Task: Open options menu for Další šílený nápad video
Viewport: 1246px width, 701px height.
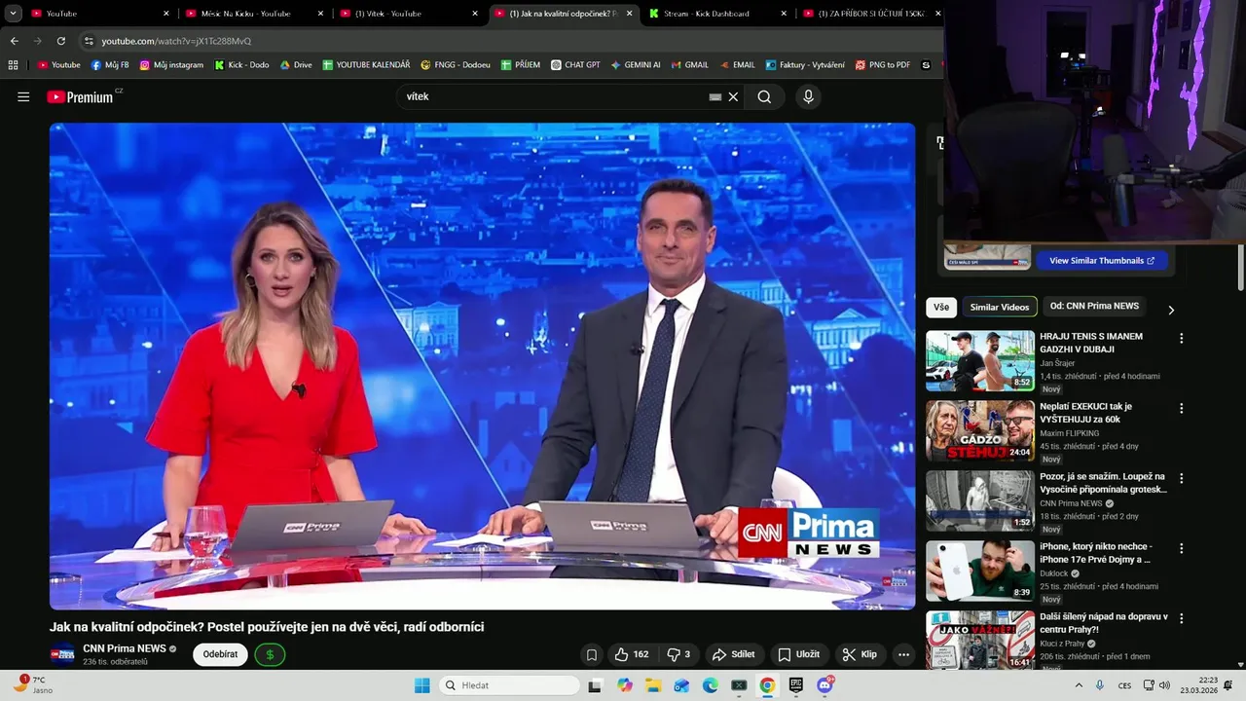Action: (1182, 619)
